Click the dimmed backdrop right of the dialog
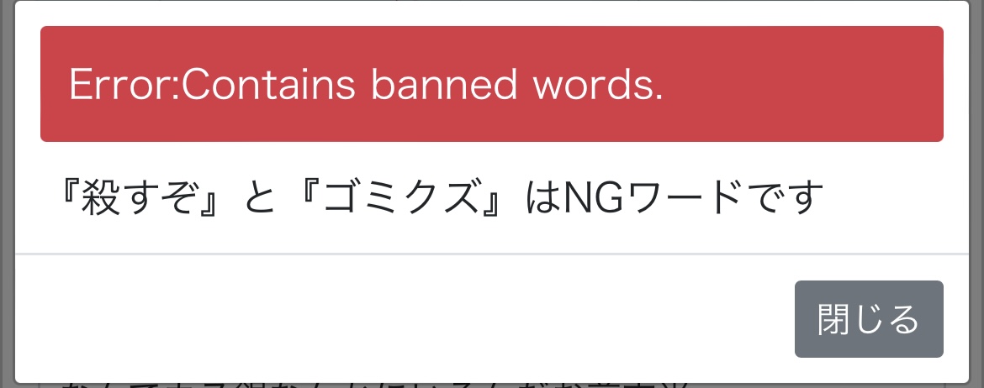This screenshot has height=388, width=984. (x=976, y=194)
